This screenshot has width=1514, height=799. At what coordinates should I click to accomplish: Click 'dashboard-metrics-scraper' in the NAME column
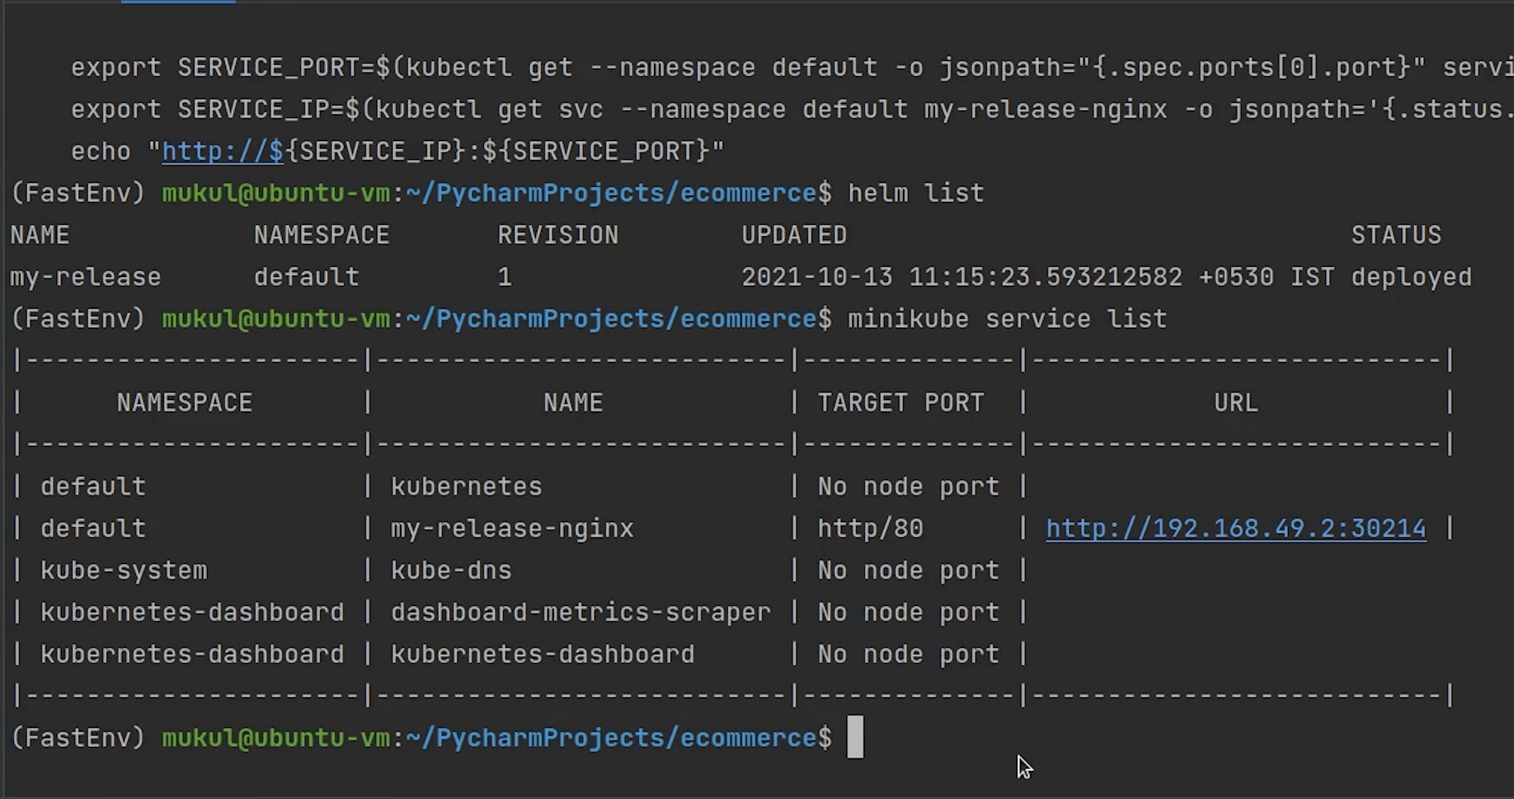click(580, 612)
